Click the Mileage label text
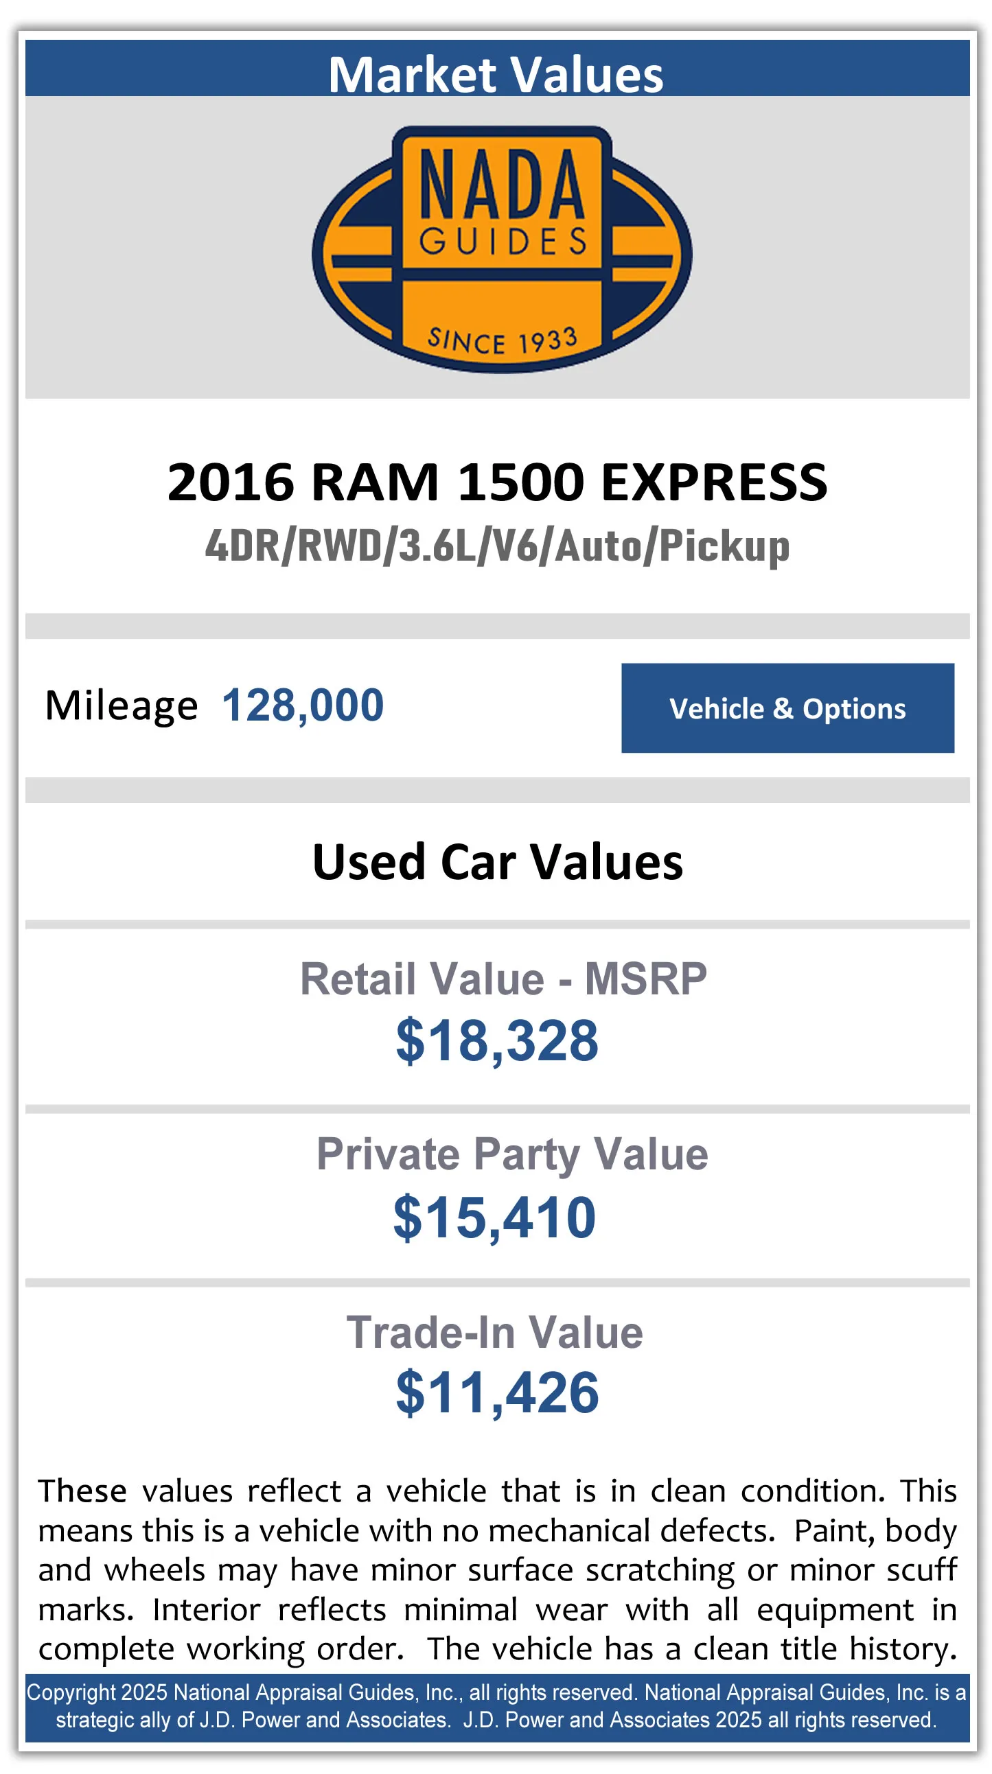The image size is (992, 1774). click(122, 706)
